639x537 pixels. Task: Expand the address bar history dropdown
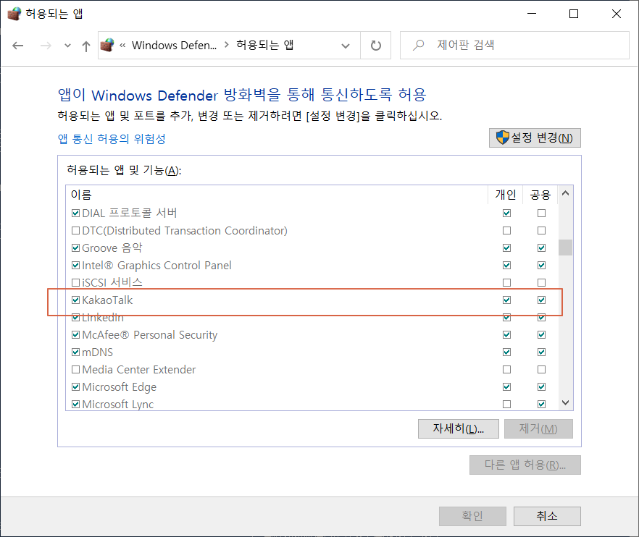coord(346,46)
